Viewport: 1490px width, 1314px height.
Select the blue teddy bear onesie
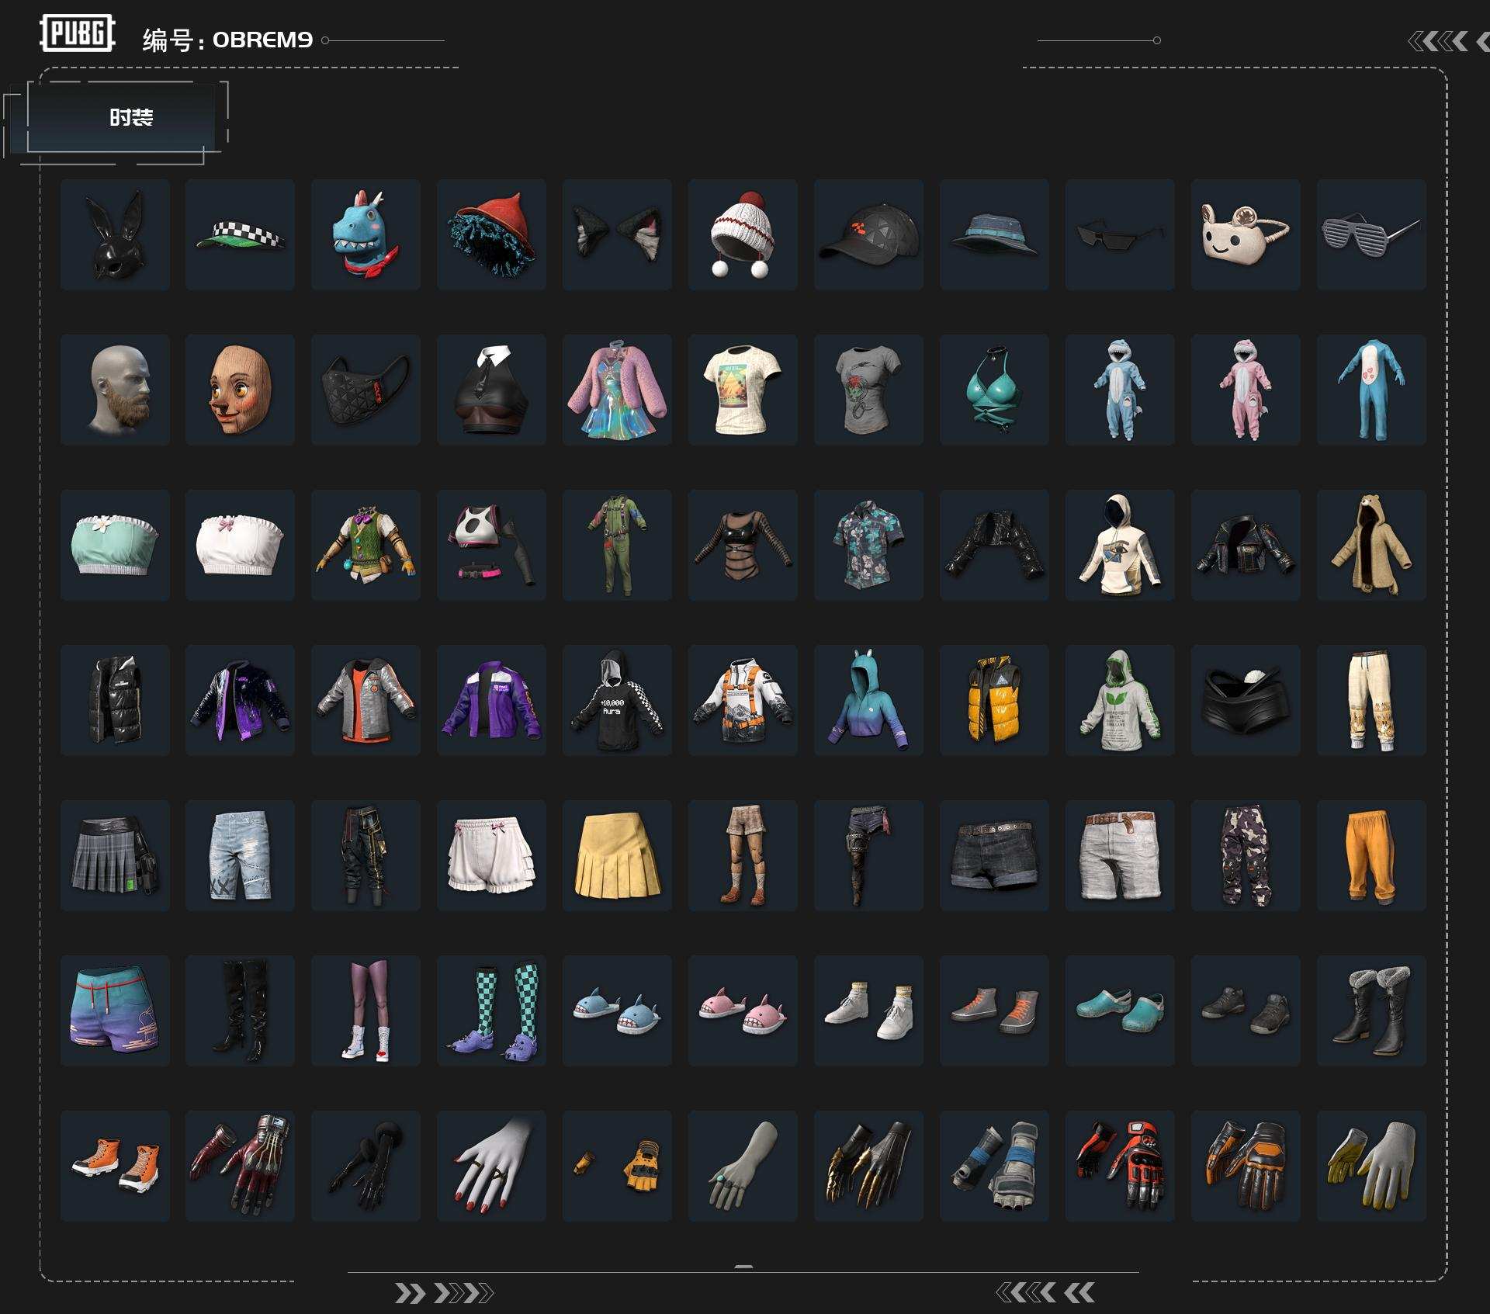click(x=1371, y=390)
